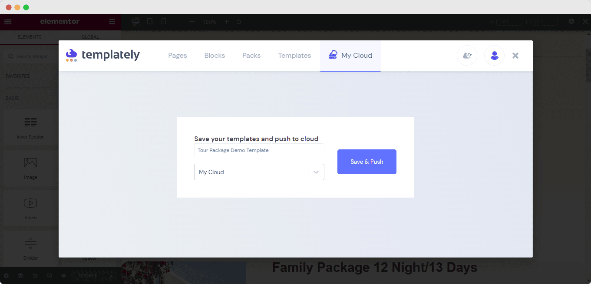Viewport: 591px width, 284px height.
Task: Click the yellow macOS minimize button
Action: [x=17, y=7]
